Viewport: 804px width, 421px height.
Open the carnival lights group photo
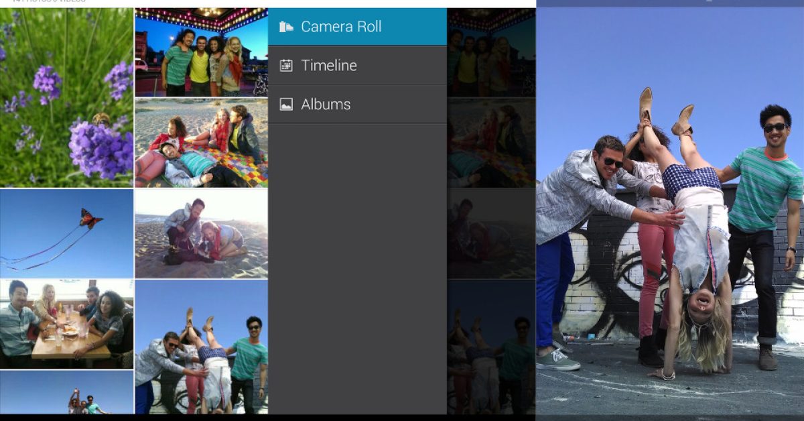(x=201, y=53)
